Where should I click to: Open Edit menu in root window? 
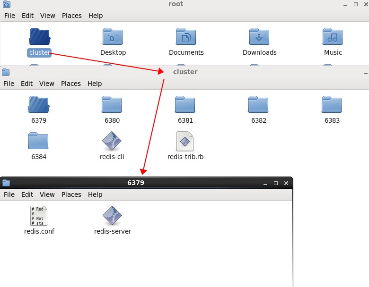pyautogui.click(x=28, y=16)
